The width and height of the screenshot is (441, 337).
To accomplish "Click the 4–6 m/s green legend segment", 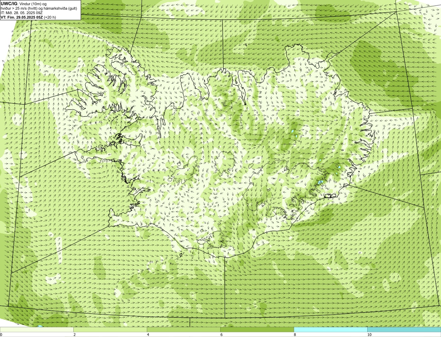I will click(x=184, y=329).
